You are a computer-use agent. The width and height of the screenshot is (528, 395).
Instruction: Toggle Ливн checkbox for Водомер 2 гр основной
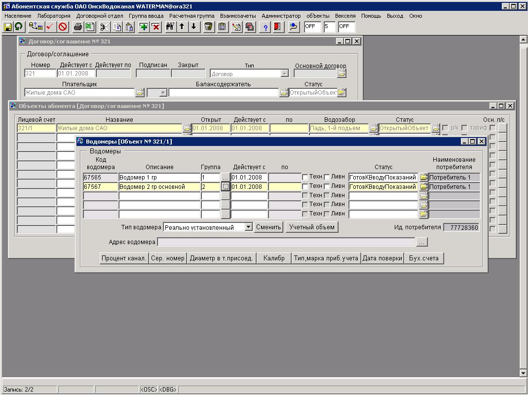pyautogui.click(x=327, y=187)
